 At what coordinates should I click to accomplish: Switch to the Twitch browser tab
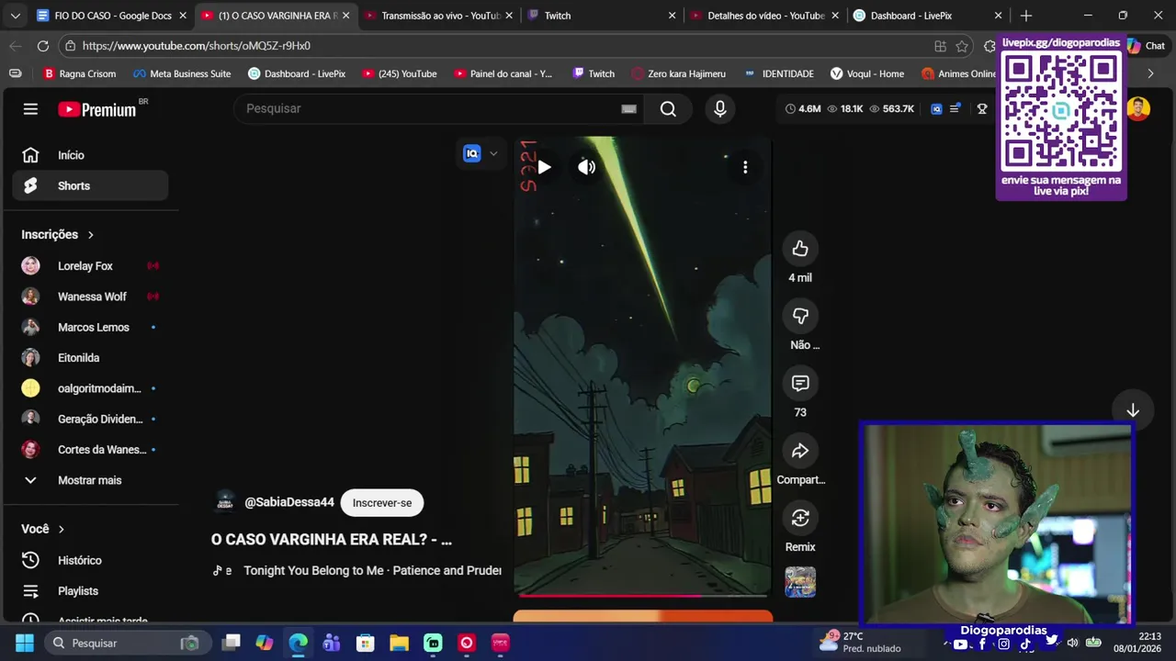point(602,16)
